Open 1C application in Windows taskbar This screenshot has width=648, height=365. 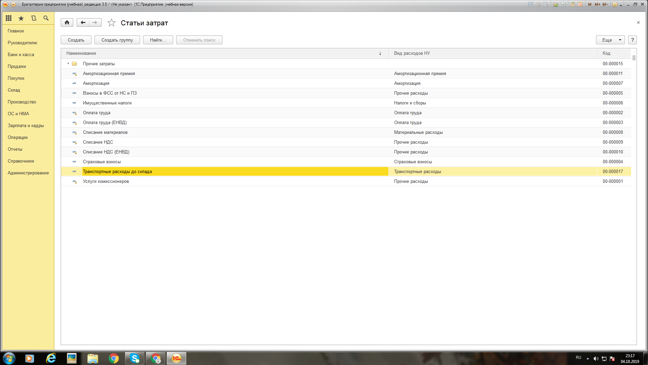(x=177, y=358)
